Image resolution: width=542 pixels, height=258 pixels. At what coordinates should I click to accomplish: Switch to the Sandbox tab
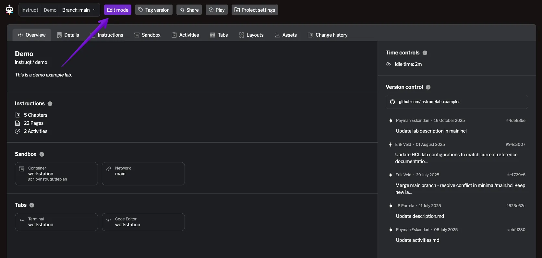tap(147, 35)
